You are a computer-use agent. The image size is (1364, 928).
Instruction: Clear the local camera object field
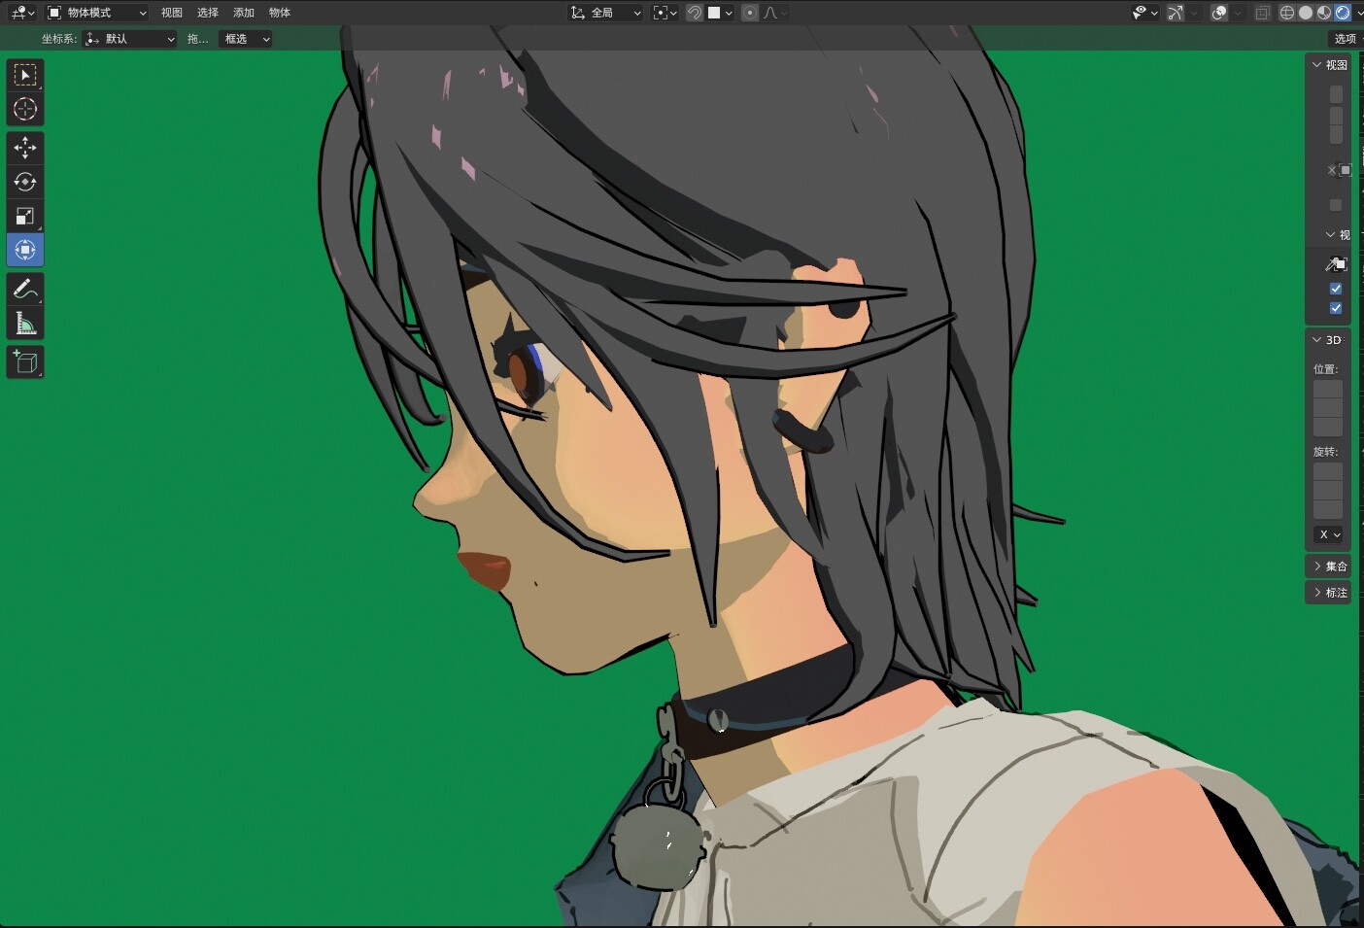point(1331,170)
